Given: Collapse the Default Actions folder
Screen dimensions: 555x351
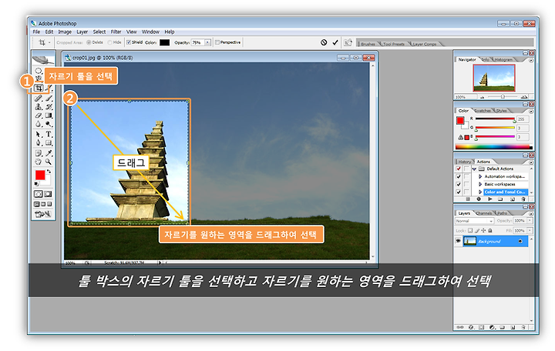Looking at the screenshot, I should pos(474,169).
